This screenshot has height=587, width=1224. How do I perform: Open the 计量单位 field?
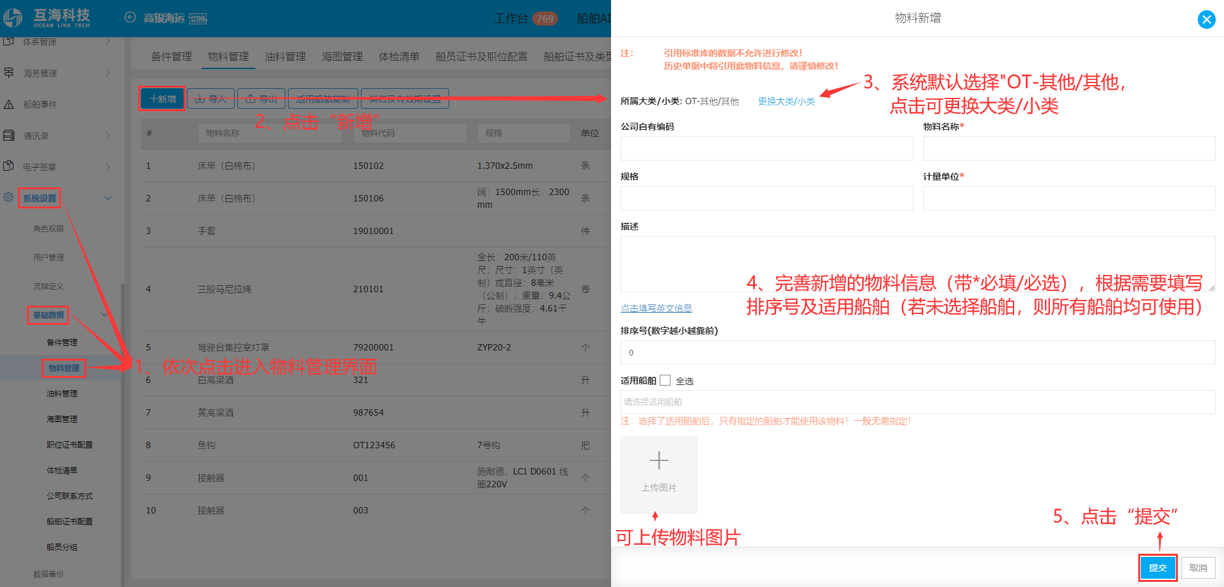point(1069,198)
